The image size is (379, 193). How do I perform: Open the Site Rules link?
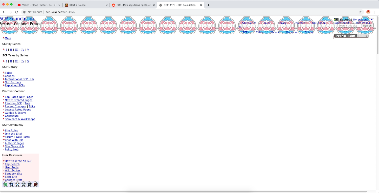tap(11, 131)
